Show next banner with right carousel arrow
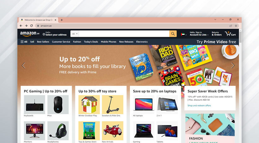 (233, 65)
